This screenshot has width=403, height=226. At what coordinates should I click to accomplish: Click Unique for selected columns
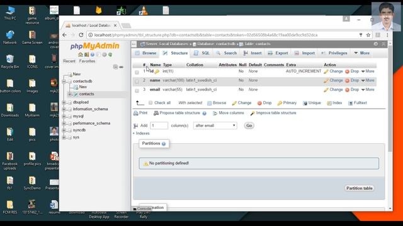(x=312, y=103)
